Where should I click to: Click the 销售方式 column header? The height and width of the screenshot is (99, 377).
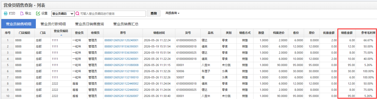click(245, 33)
